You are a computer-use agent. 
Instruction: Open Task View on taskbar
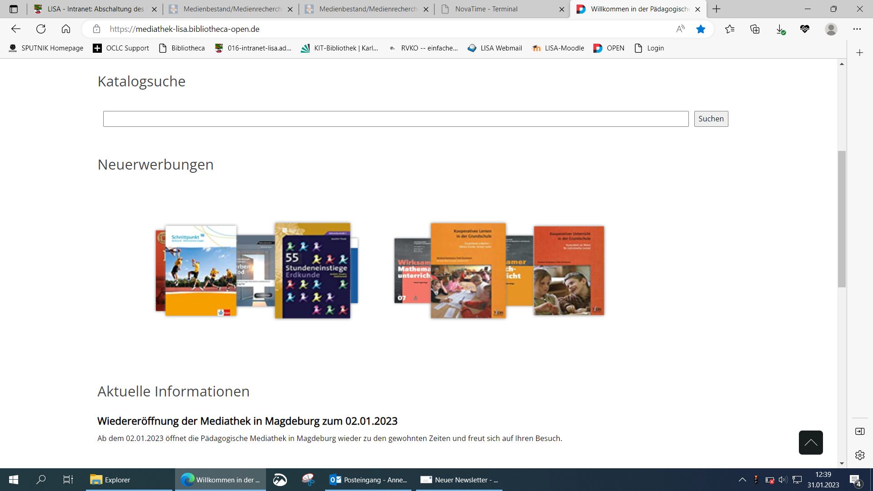pos(68,480)
